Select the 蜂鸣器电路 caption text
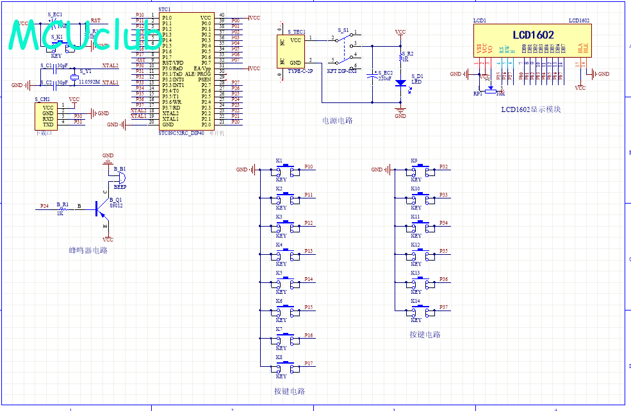 88,250
